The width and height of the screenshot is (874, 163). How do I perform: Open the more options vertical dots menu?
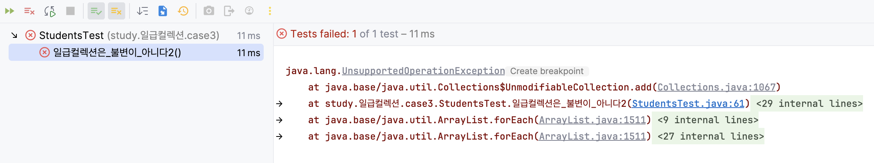pos(270,11)
